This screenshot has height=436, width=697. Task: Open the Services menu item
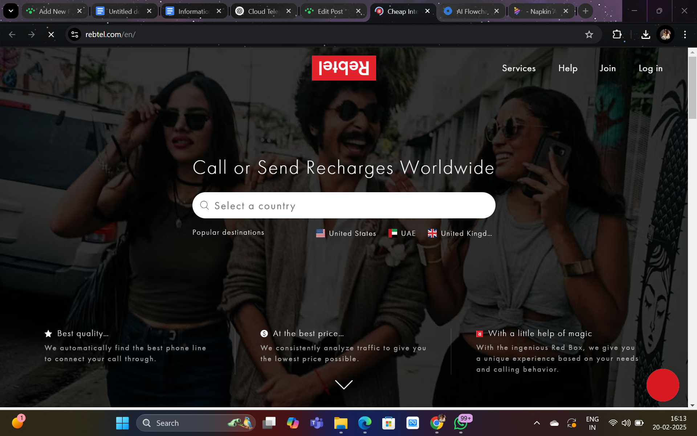point(519,68)
